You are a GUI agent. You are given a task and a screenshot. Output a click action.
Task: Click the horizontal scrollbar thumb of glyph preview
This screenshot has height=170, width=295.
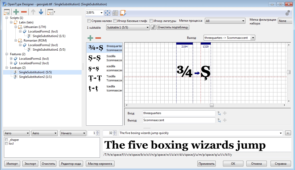click(x=212, y=105)
